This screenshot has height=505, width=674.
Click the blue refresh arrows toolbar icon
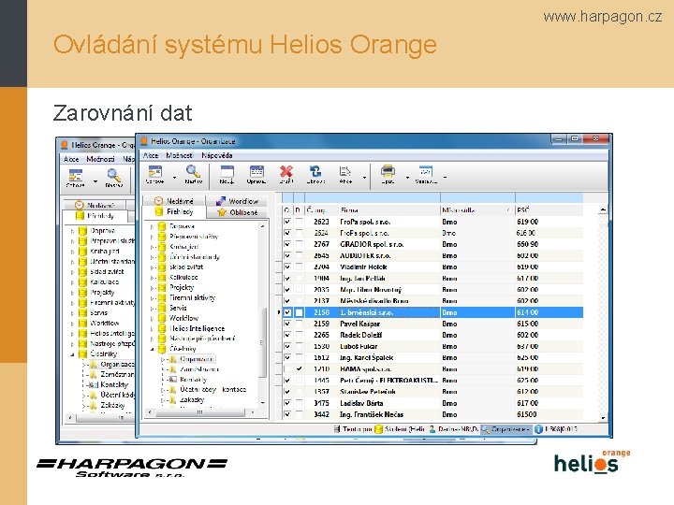[x=315, y=171]
